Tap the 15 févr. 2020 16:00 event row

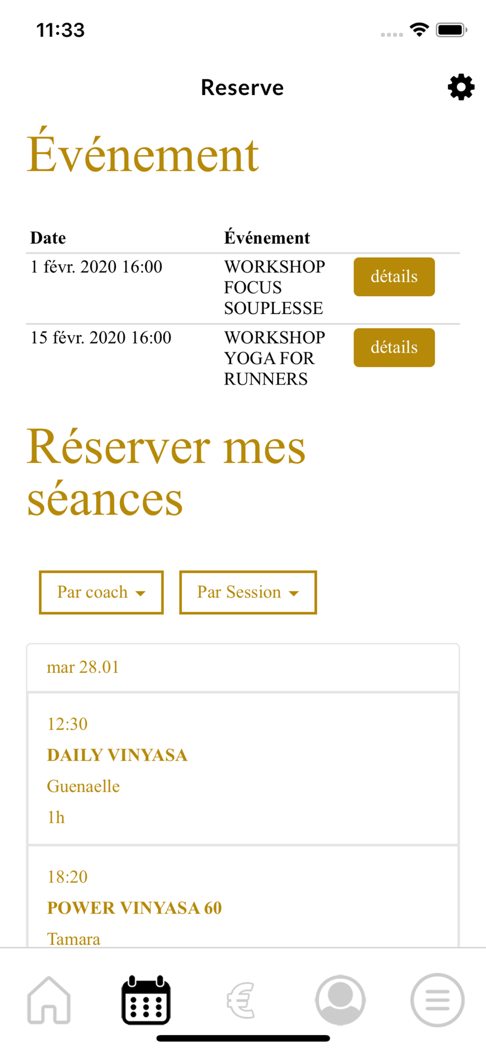tap(243, 359)
